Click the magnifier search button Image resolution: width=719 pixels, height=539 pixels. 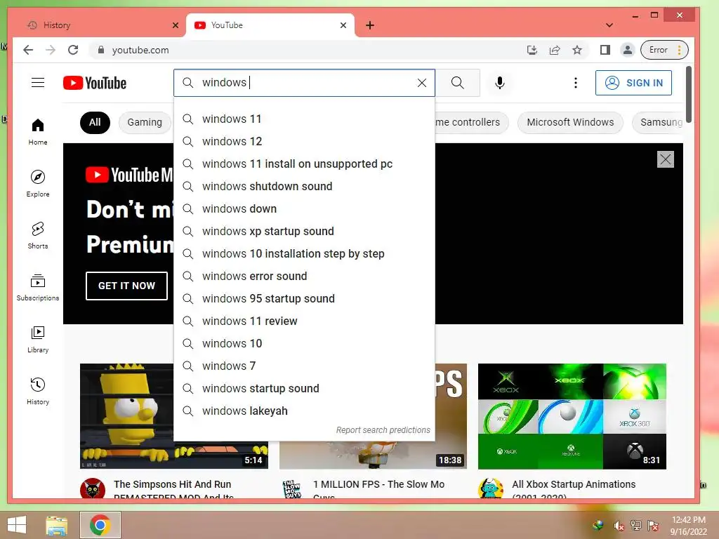point(457,83)
